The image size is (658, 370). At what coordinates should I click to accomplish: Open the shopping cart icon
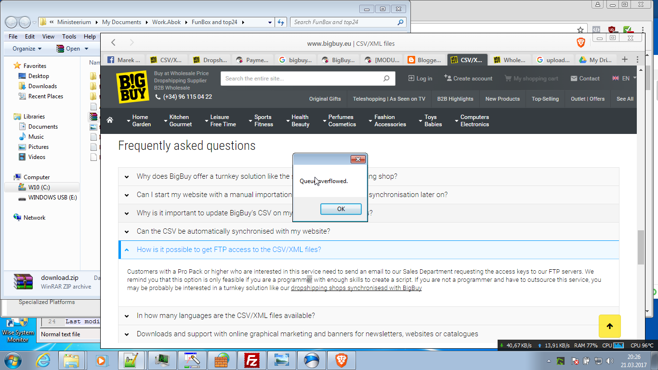(508, 78)
